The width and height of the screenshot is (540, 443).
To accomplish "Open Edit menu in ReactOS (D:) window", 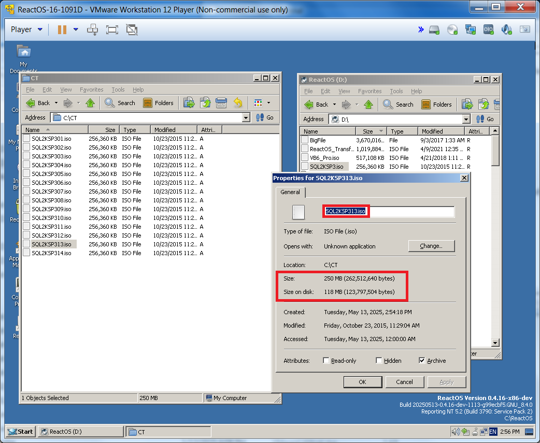I will (x=325, y=91).
